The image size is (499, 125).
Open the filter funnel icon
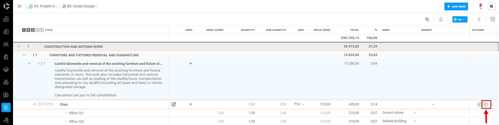point(479,19)
